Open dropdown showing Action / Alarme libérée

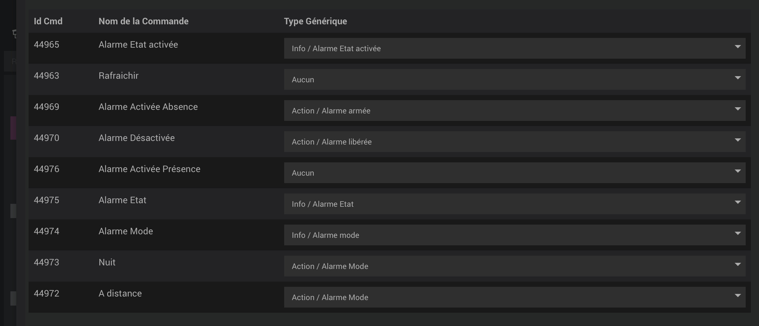point(514,142)
